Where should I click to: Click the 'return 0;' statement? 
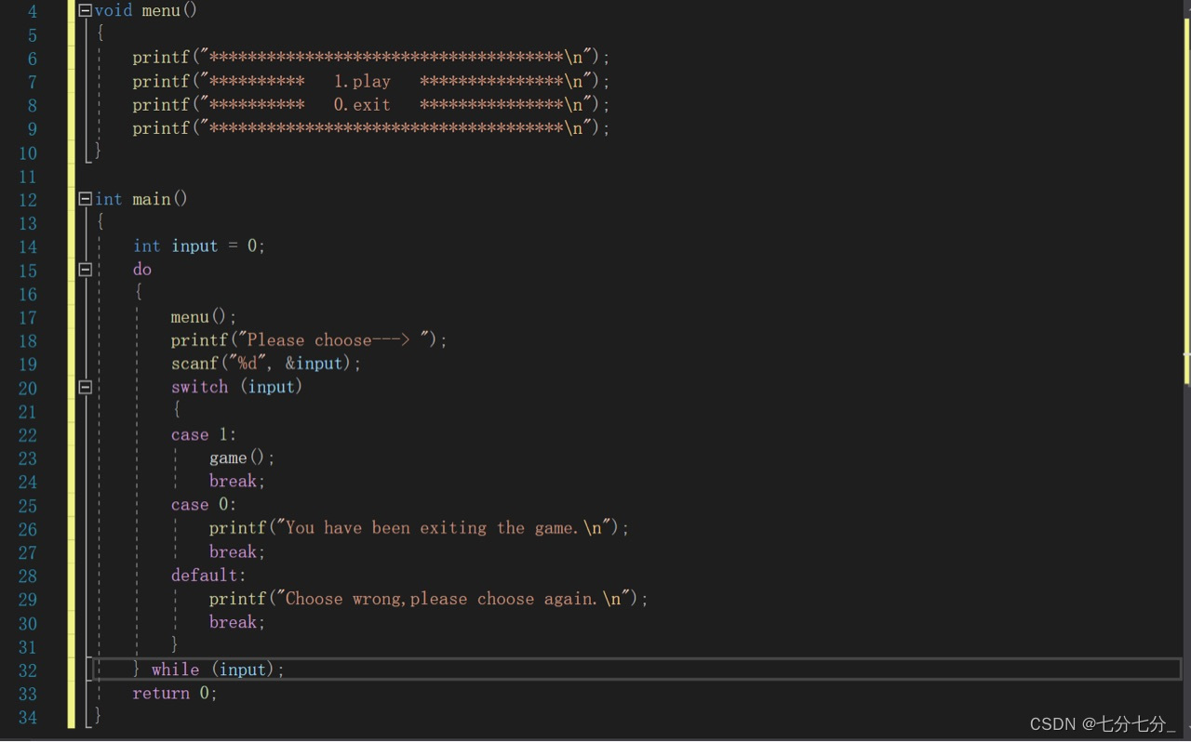(x=175, y=693)
